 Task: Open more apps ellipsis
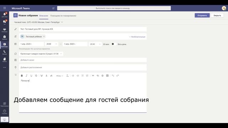(x=5, y=67)
